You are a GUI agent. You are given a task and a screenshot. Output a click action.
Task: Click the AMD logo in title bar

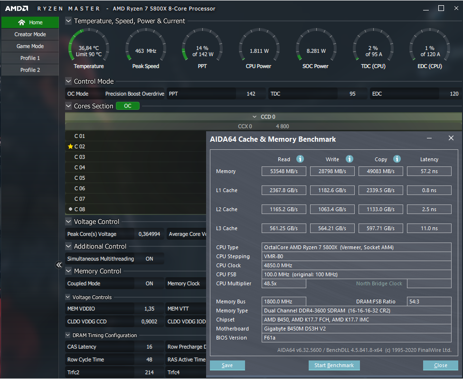(17, 8)
